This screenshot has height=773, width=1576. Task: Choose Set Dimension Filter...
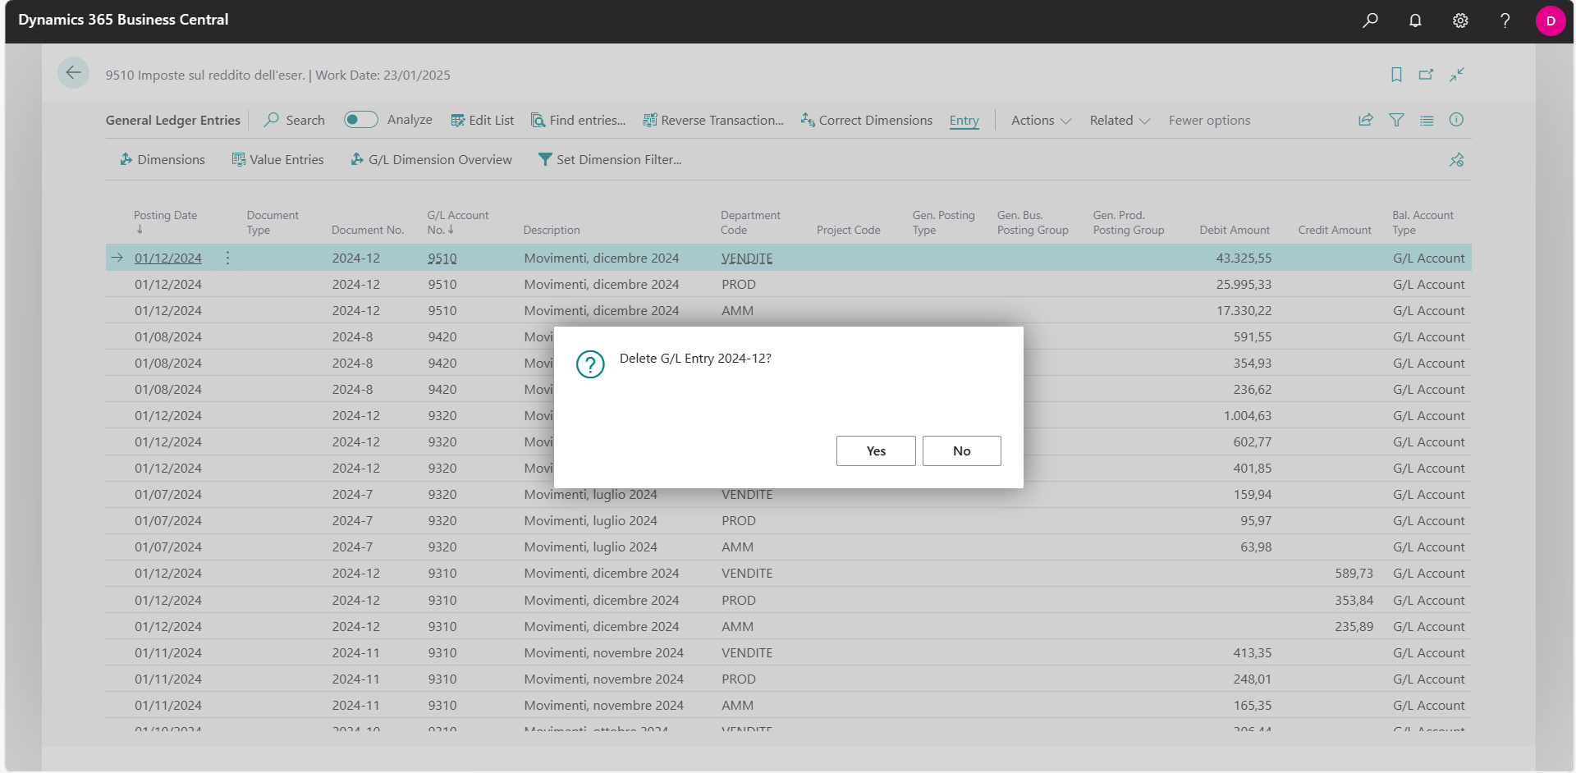(x=610, y=159)
